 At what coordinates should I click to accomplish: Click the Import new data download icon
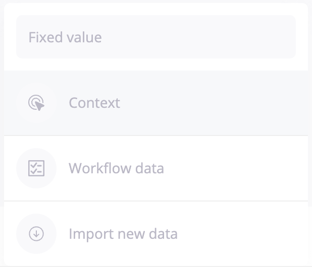coord(36,234)
